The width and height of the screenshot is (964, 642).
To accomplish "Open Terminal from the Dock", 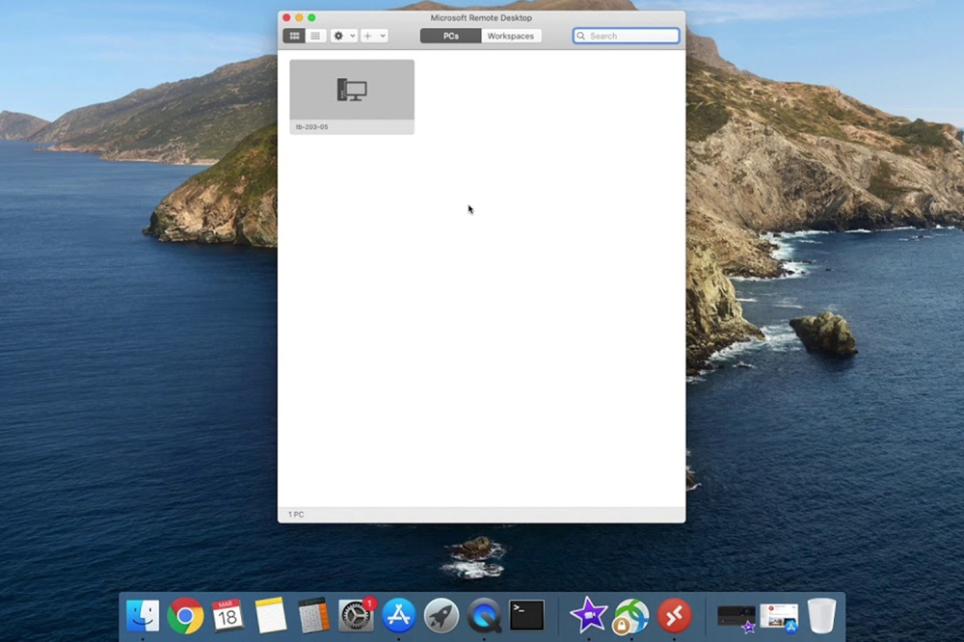I will coord(527,616).
